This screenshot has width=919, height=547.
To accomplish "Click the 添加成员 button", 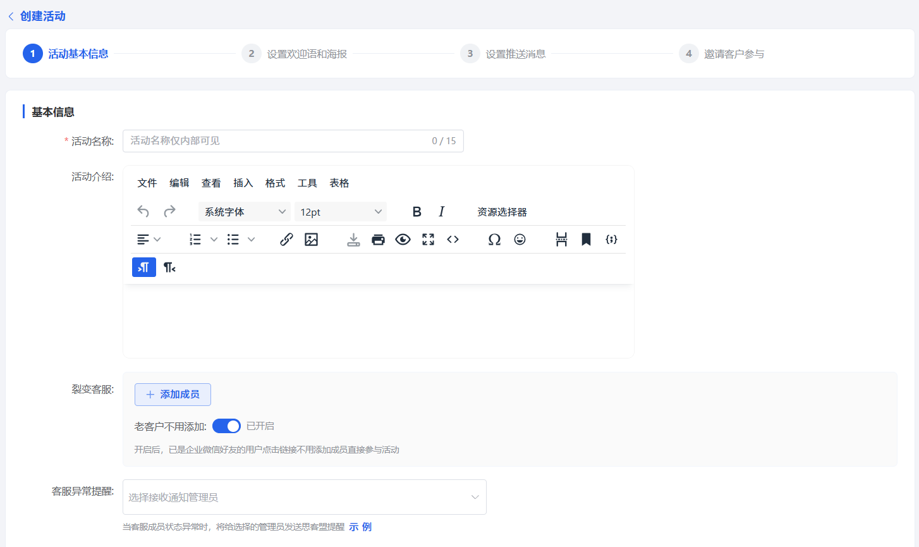I will click(173, 395).
